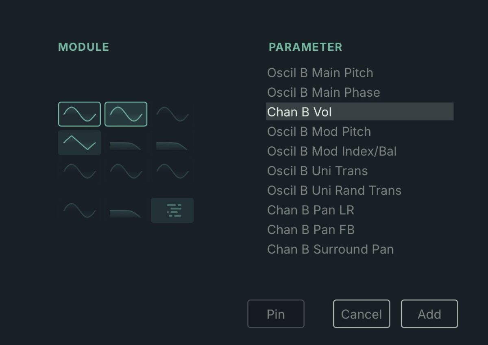Select the middle sine module in third row
The image size is (488, 345).
click(126, 171)
